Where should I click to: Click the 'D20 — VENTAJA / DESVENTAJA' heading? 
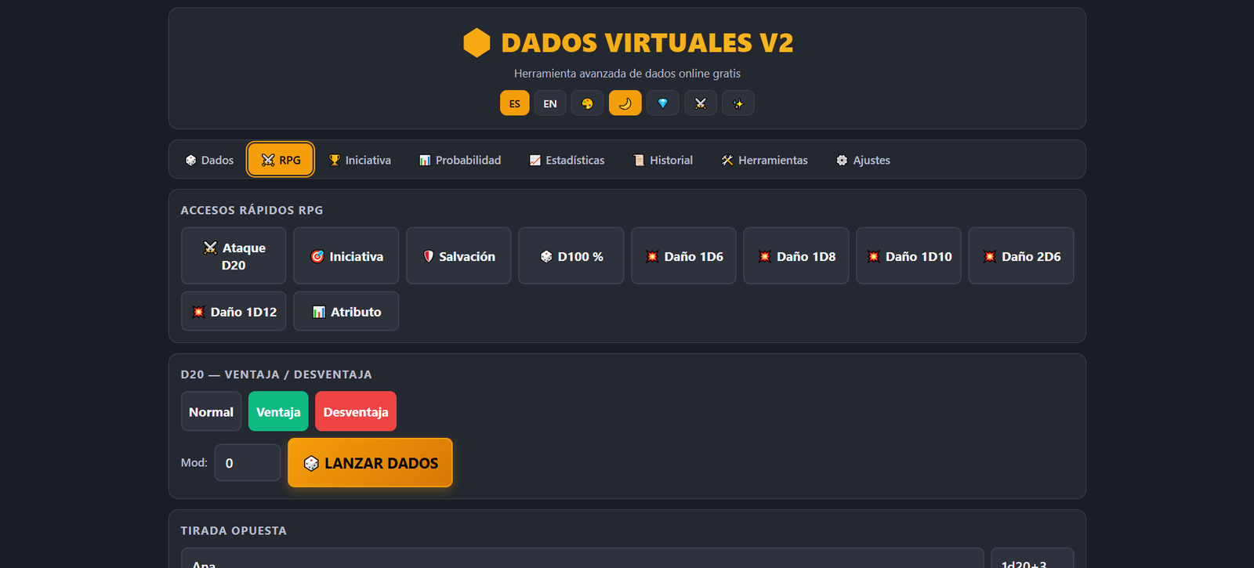point(277,374)
